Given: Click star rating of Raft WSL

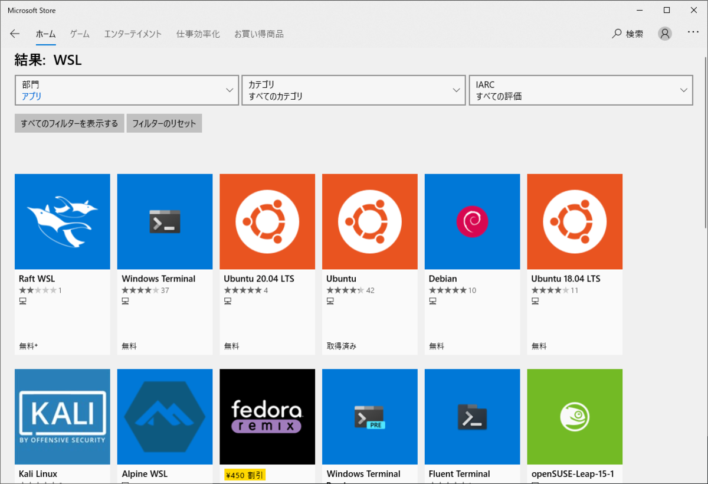Looking at the screenshot, I should click(38, 290).
